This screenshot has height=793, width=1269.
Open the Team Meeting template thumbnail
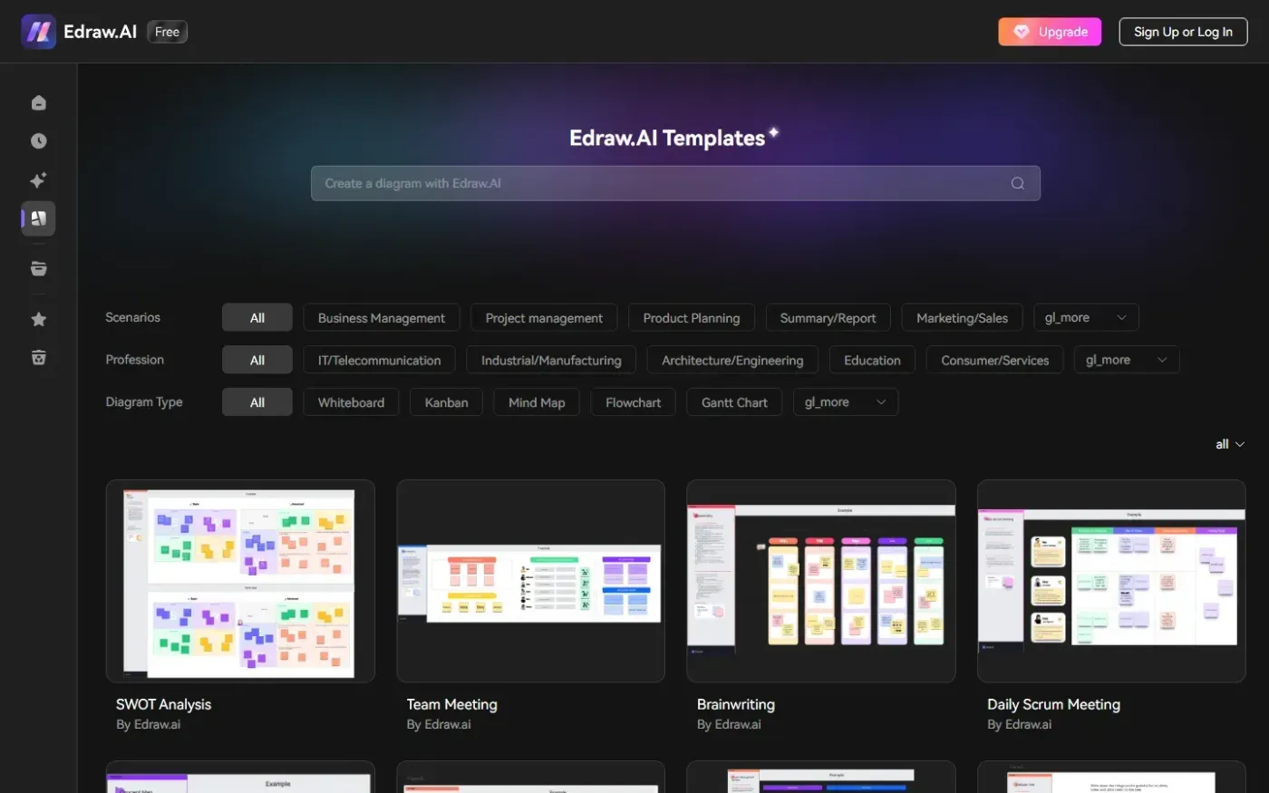pyautogui.click(x=530, y=581)
